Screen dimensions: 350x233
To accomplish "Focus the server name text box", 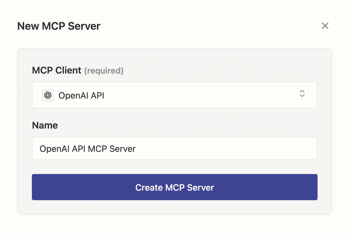I will pyautogui.click(x=175, y=148).
